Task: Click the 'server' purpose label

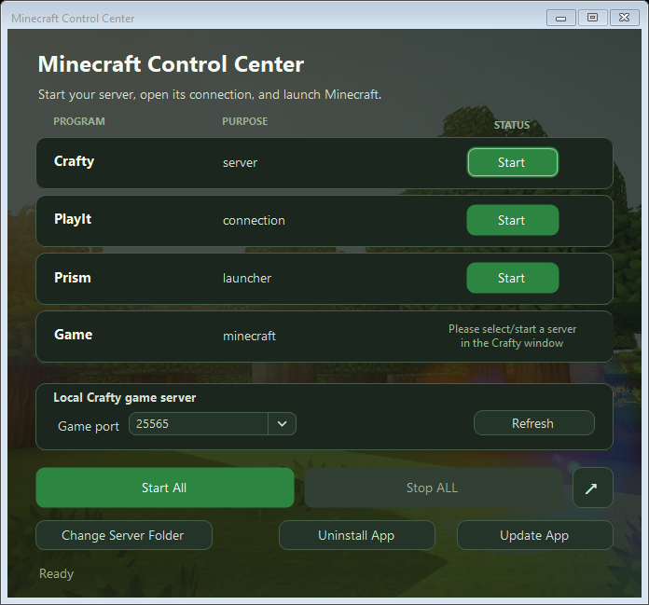Action: 240,162
